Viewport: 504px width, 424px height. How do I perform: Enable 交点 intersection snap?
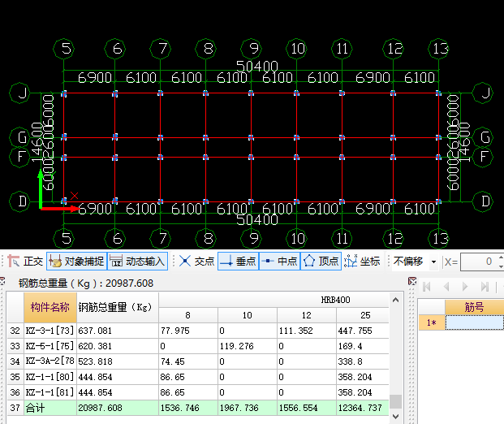point(196,262)
